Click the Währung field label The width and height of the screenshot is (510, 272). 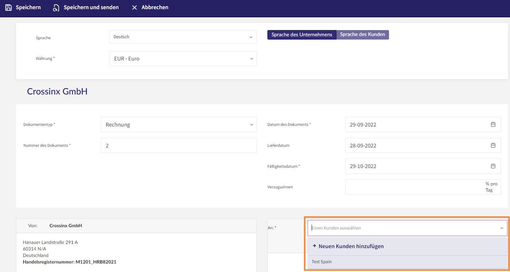(45, 59)
